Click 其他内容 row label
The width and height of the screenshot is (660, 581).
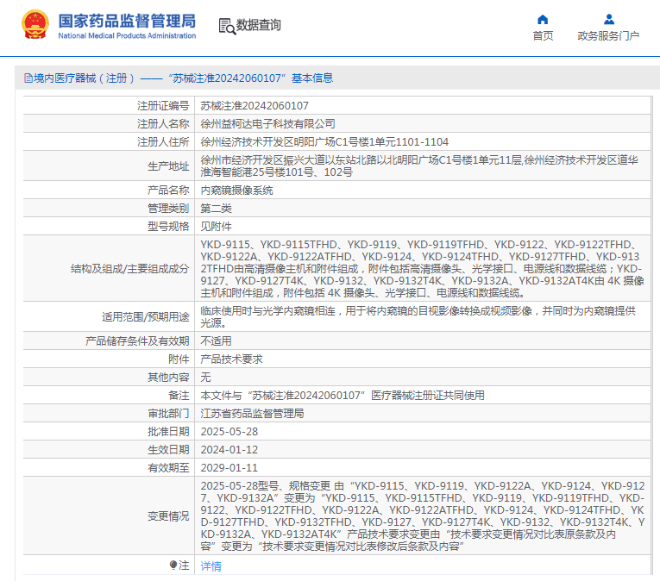[168, 377]
